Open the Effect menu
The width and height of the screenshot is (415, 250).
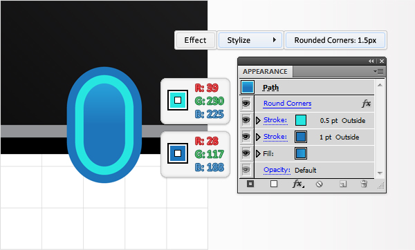(x=195, y=40)
